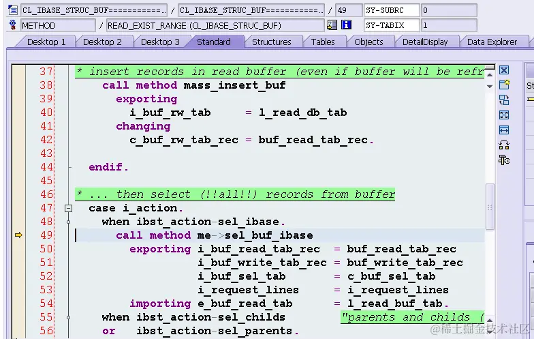Viewport: 534px width, 339px height.
Task: Select the Standard tab
Action: click(214, 42)
